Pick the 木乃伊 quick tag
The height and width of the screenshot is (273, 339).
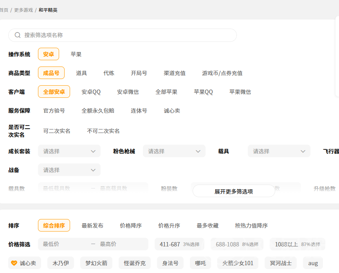(x=61, y=263)
